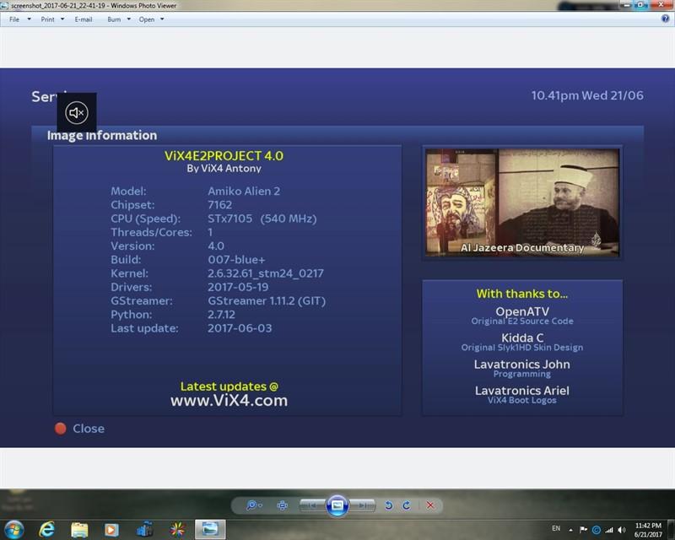Viewport: 675px width, 540px height.
Task: Click the muted speaker overlay icon
Action: [77, 112]
